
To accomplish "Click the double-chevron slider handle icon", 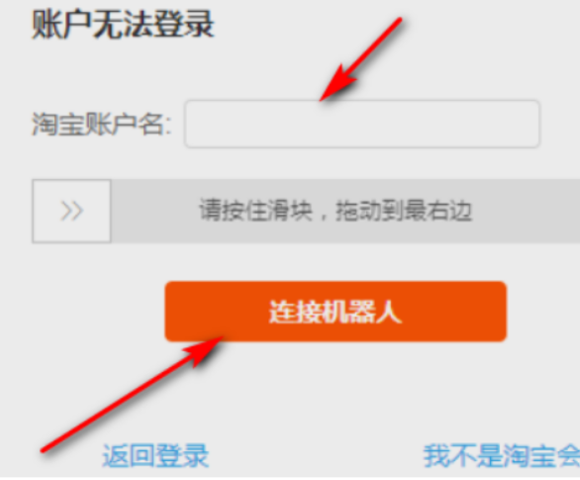I will [71, 211].
